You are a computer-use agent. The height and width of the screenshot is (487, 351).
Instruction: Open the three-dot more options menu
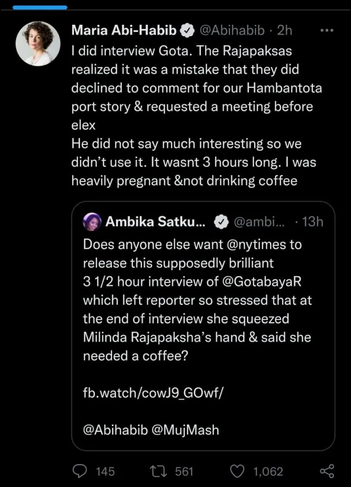point(327,31)
